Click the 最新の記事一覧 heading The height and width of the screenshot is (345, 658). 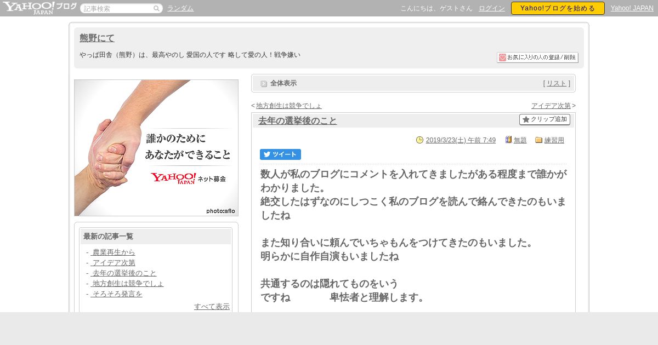pyautogui.click(x=108, y=237)
